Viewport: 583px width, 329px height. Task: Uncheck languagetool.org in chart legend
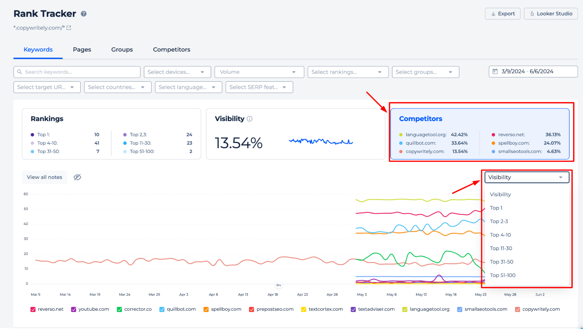[x=405, y=309]
